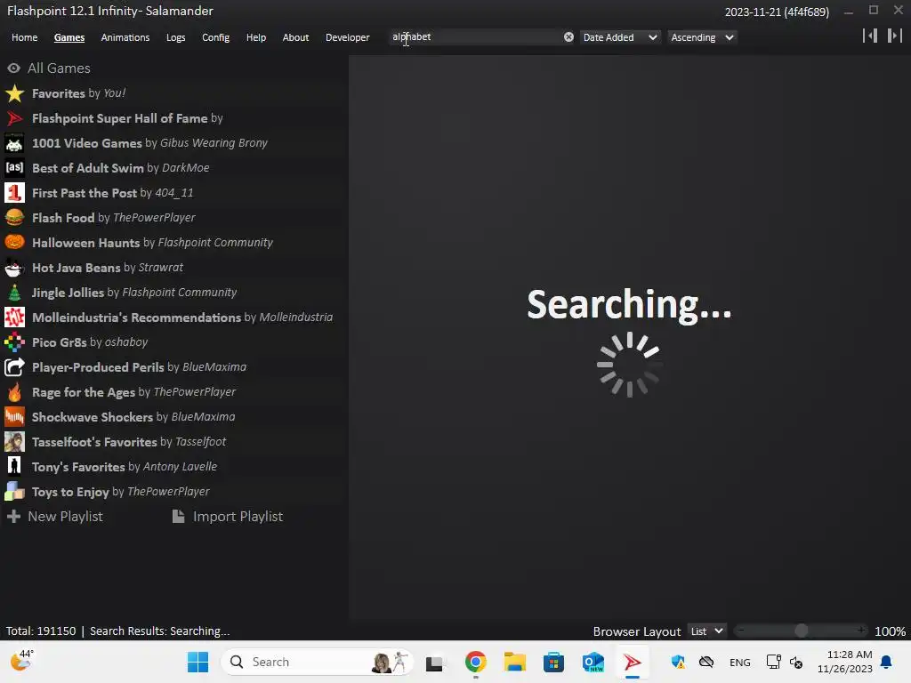Click the Halloween Haunts pumpkin icon
This screenshot has height=683, width=911.
pyautogui.click(x=14, y=243)
